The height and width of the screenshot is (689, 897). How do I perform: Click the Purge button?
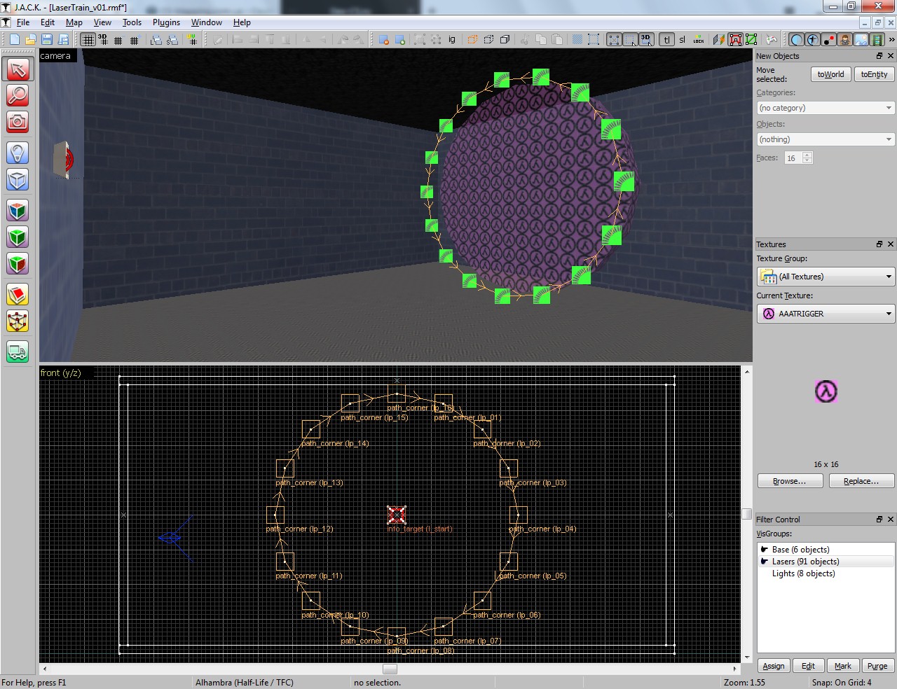(x=877, y=666)
